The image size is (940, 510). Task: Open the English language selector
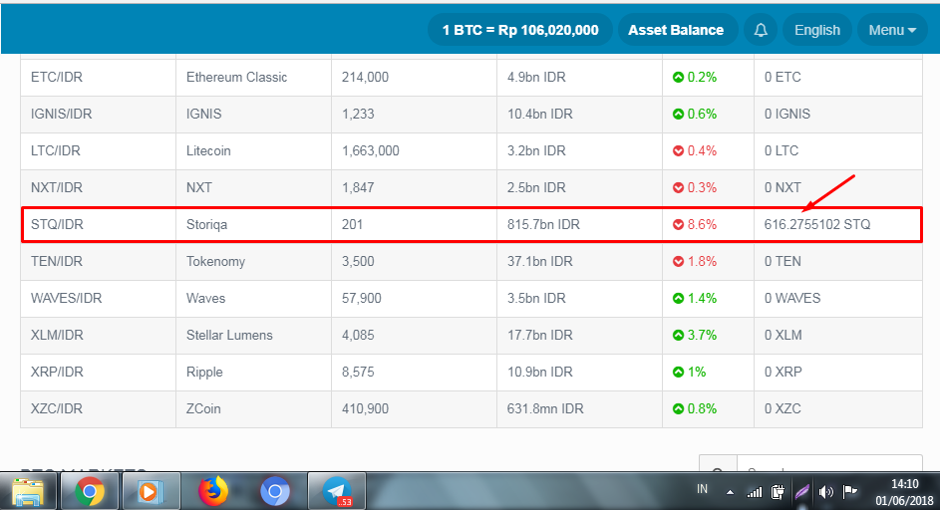point(817,30)
